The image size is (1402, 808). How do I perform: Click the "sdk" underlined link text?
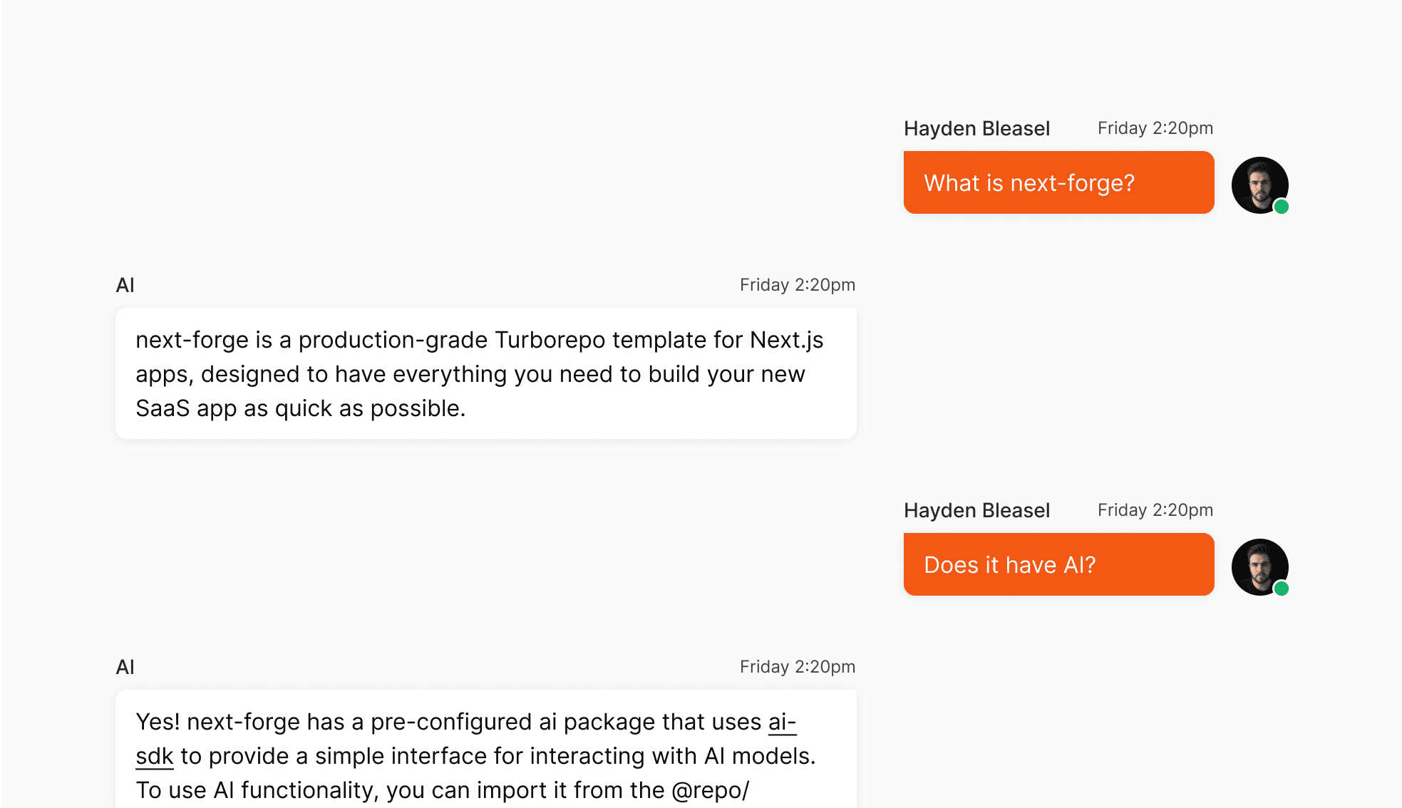tap(155, 756)
